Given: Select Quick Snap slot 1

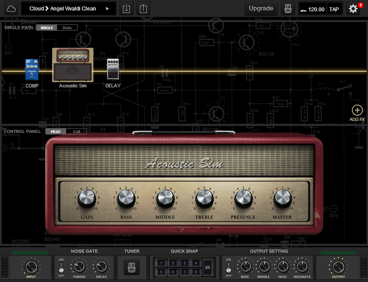Looking at the screenshot, I should pyautogui.click(x=161, y=263).
